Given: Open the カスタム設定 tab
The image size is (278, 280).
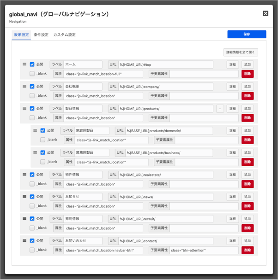Looking at the screenshot, I should tap(64, 35).
